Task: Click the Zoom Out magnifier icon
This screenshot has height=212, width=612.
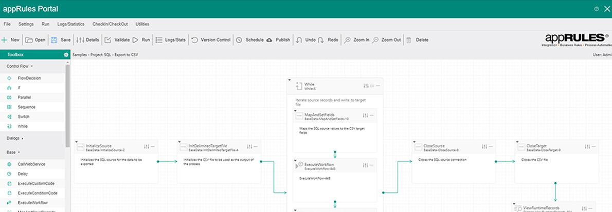Action: click(x=375, y=40)
